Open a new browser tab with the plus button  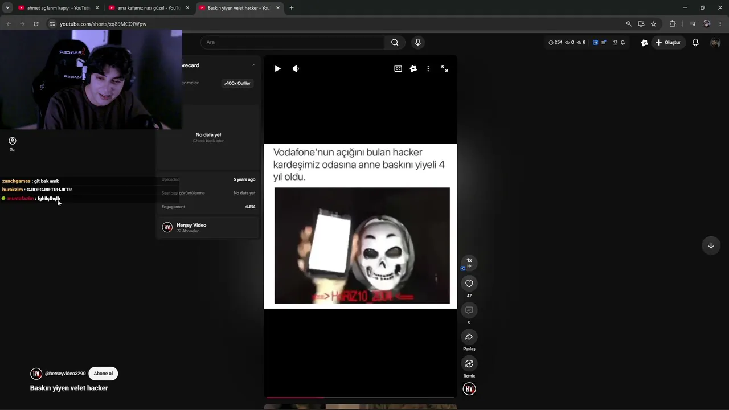click(x=292, y=8)
